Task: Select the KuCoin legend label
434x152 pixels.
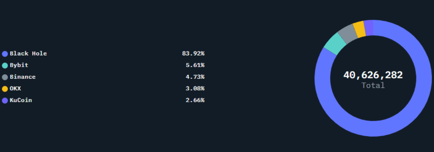Action: point(21,100)
